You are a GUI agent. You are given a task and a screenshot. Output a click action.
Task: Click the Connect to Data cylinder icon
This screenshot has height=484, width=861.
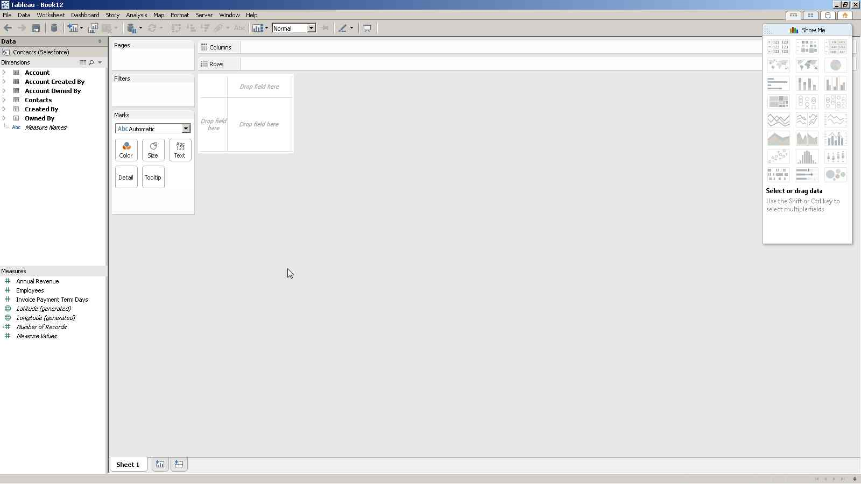[x=54, y=28]
